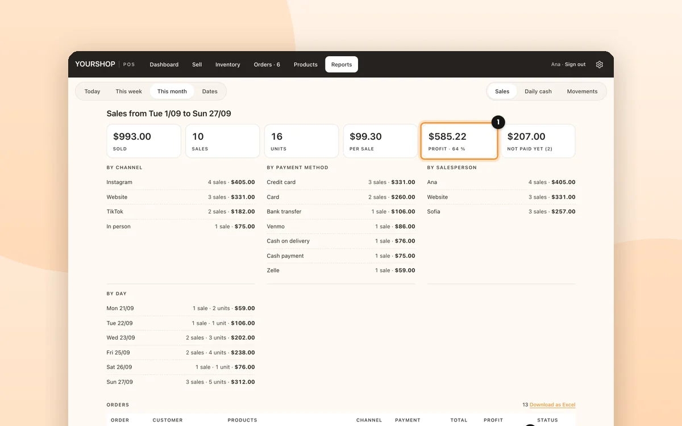This screenshot has height=426, width=682.
Task: Click the Mon 21/09 day row
Action: [x=181, y=308]
